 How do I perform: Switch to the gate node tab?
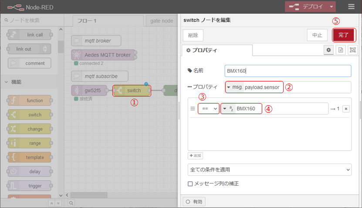click(x=162, y=20)
